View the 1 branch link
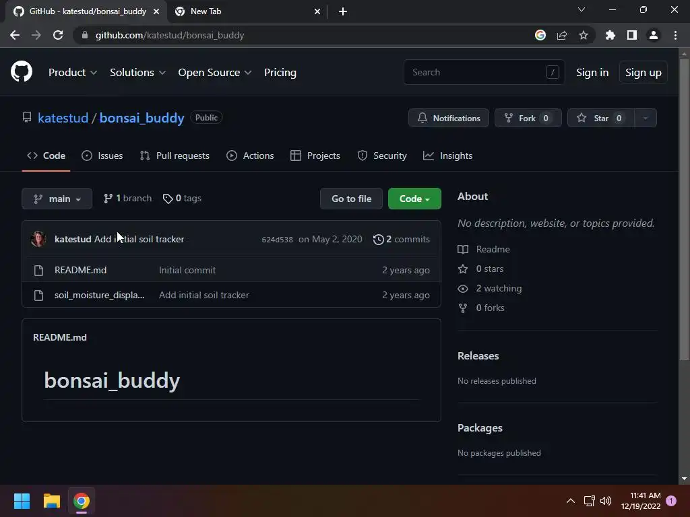Viewport: 690px width, 517px height. (x=127, y=199)
